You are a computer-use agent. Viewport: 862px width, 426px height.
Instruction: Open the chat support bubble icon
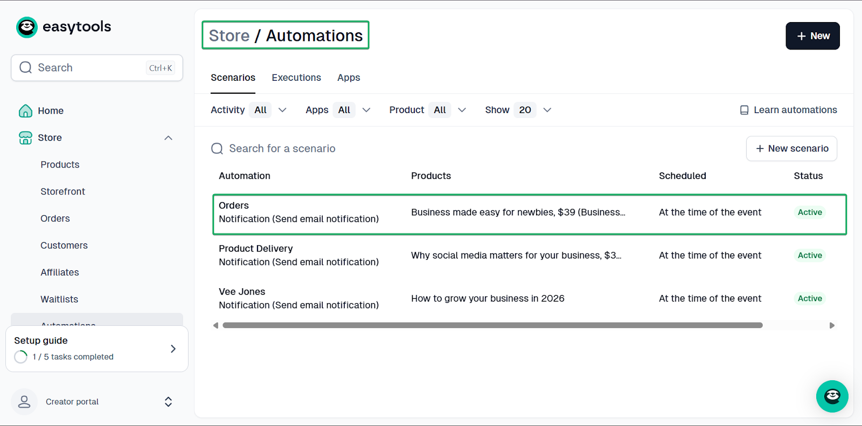point(832,396)
